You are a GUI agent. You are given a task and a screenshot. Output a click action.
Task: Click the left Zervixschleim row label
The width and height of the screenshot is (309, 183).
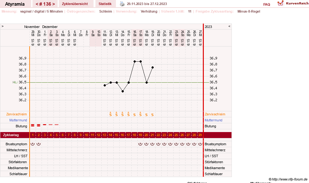(x=17, y=114)
